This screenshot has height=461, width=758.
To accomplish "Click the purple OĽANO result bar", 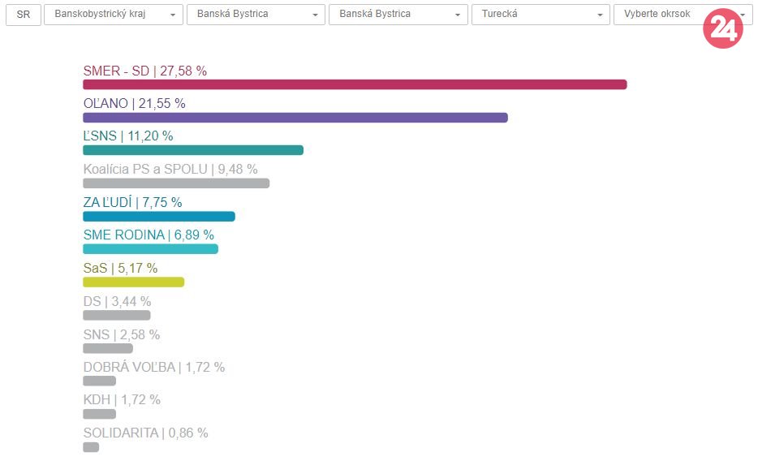I will pos(295,118).
